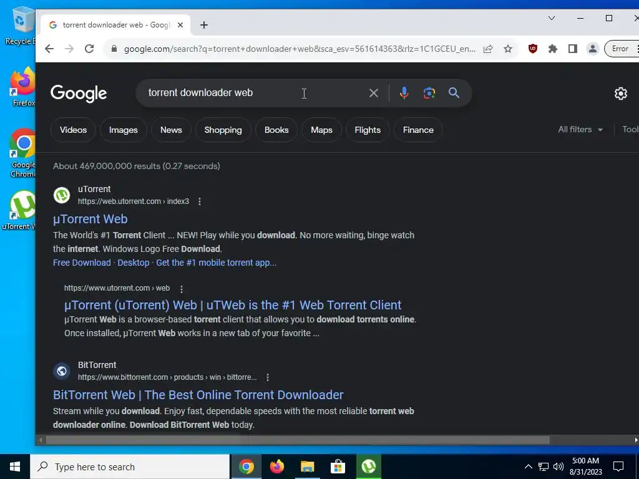Open the volume speaker icon in the tray

[x=559, y=467]
